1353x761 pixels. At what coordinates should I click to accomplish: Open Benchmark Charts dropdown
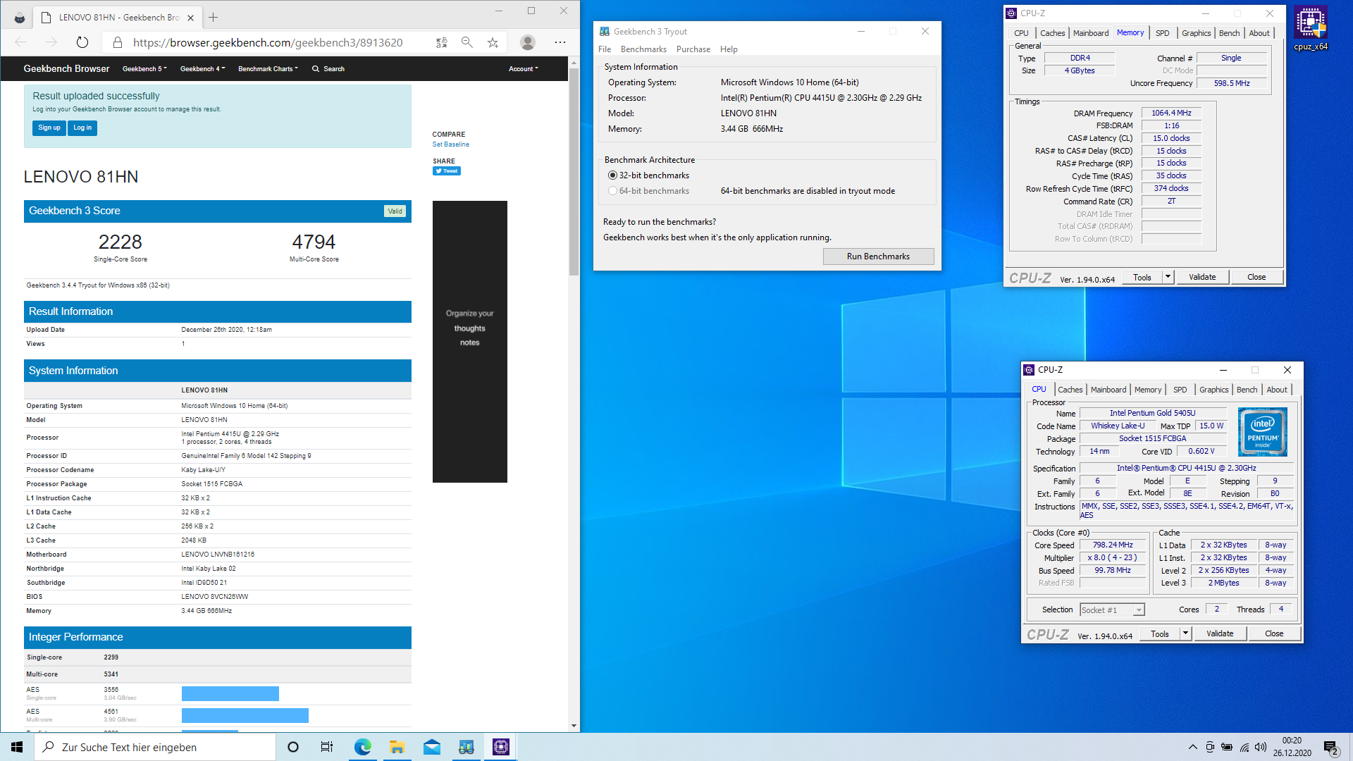click(268, 69)
